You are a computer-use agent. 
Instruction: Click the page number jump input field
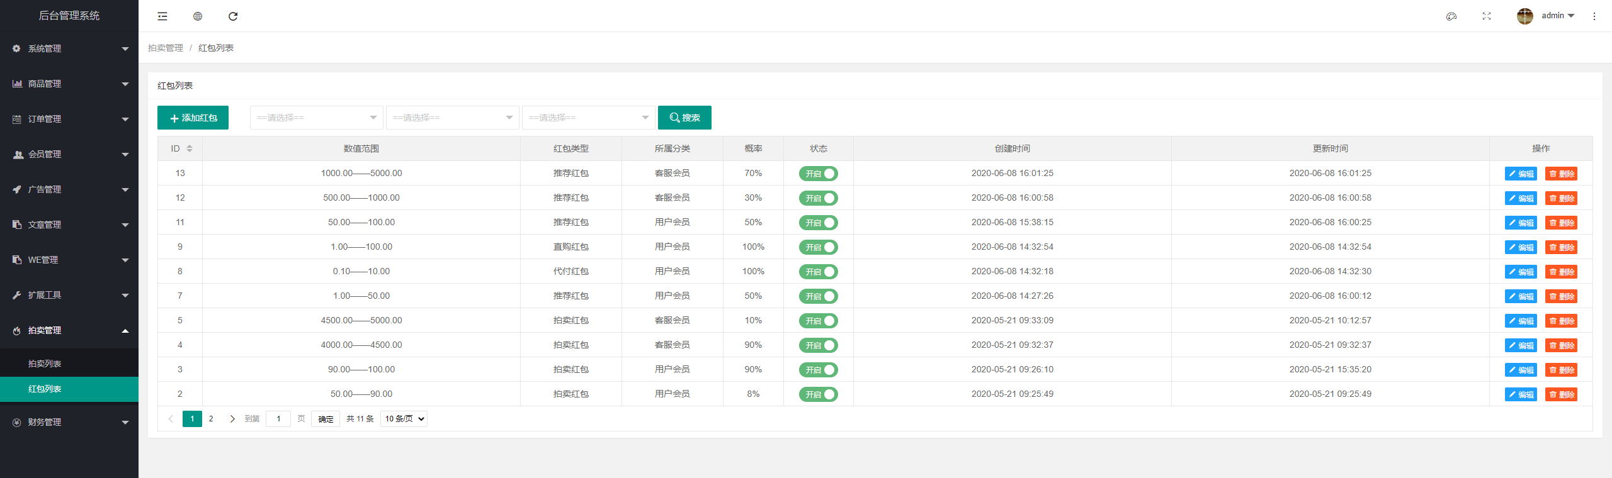point(278,419)
